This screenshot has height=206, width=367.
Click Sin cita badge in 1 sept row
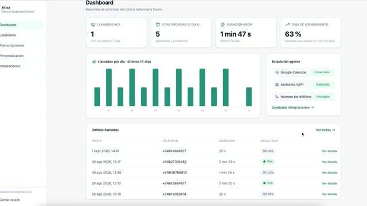(268, 151)
